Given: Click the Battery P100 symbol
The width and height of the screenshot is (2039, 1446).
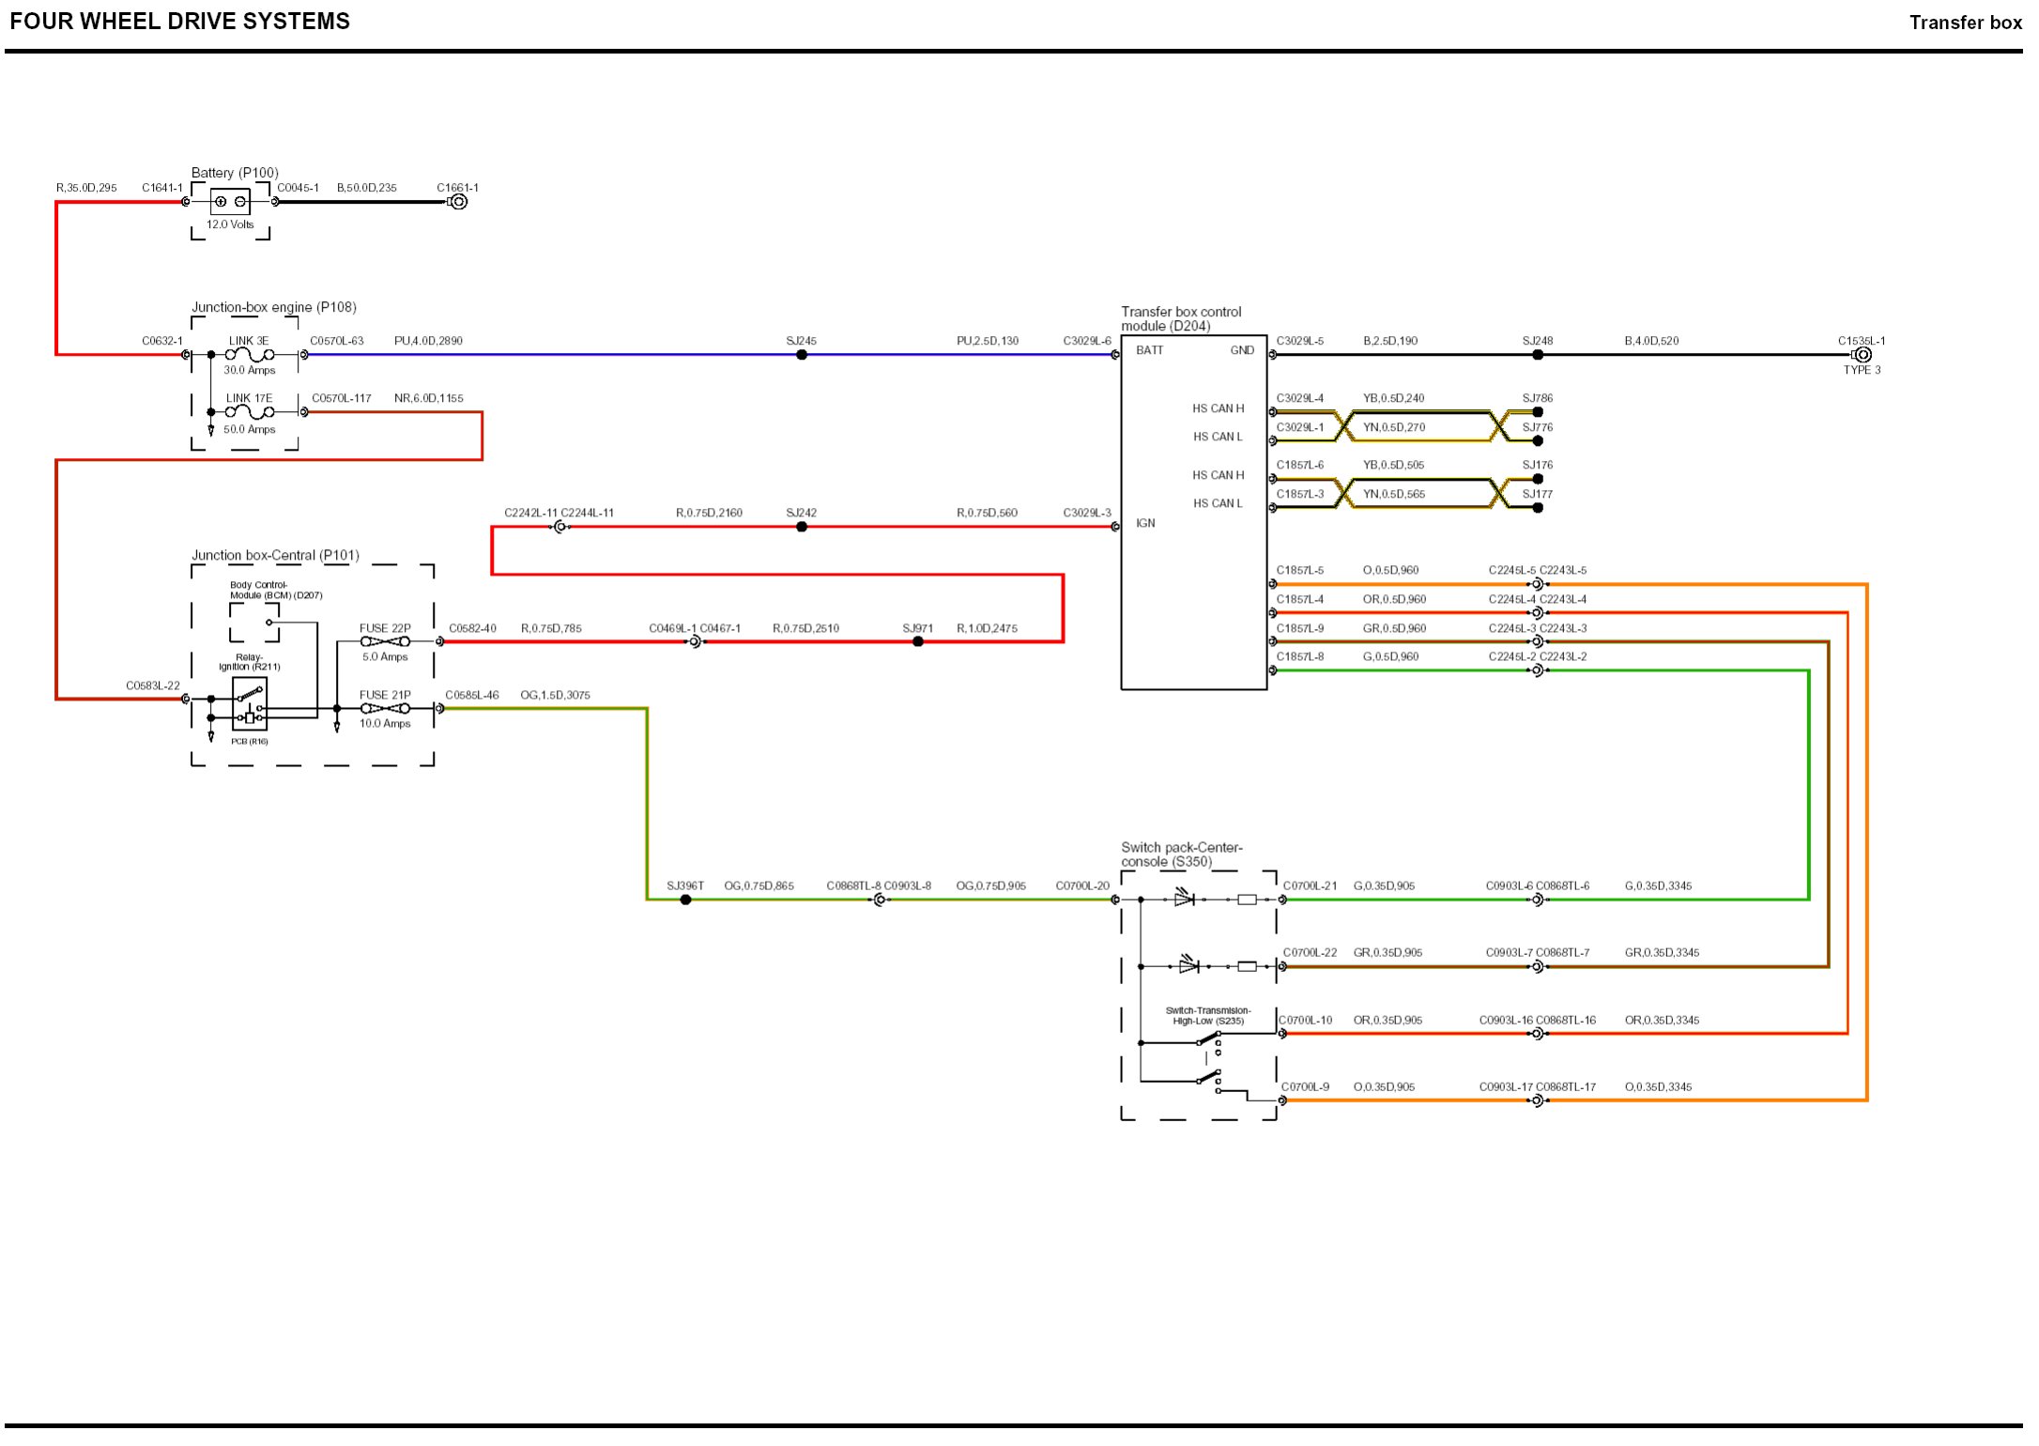Looking at the screenshot, I should tap(230, 202).
